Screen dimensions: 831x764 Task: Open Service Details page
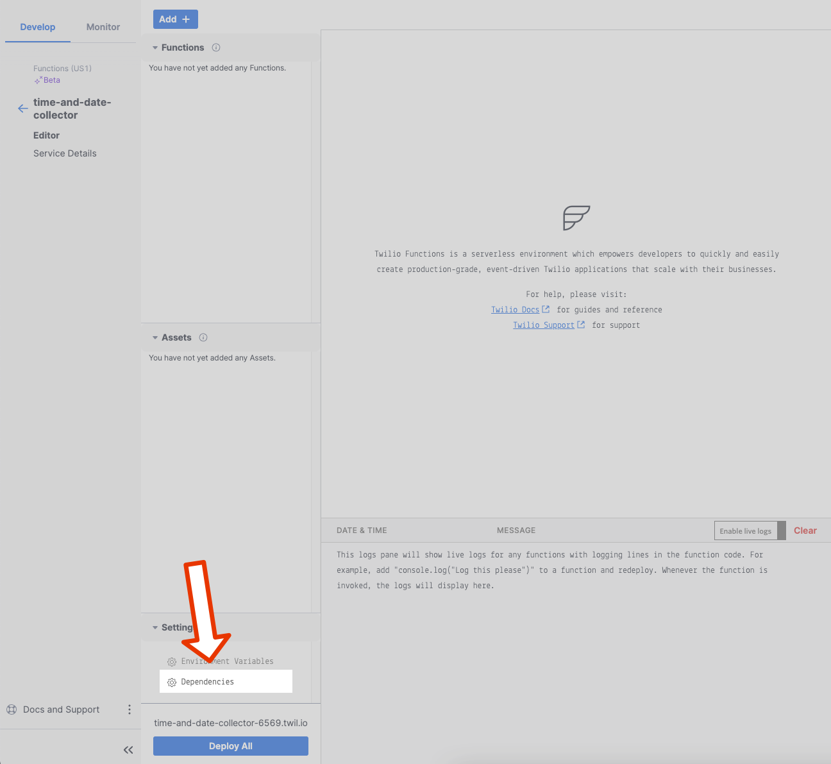(65, 153)
